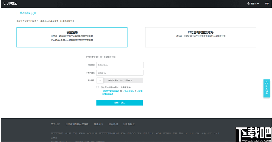Open 万网 footer link
Image resolution: width=272 pixels, height=142 pixels.
coord(175,133)
